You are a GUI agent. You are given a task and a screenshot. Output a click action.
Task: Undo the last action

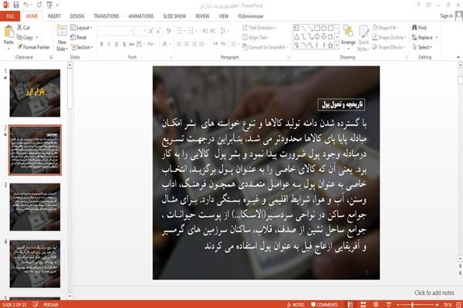(x=26, y=5)
